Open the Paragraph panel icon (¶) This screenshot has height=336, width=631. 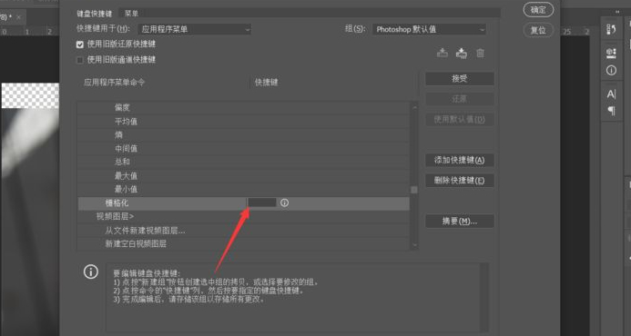(611, 111)
